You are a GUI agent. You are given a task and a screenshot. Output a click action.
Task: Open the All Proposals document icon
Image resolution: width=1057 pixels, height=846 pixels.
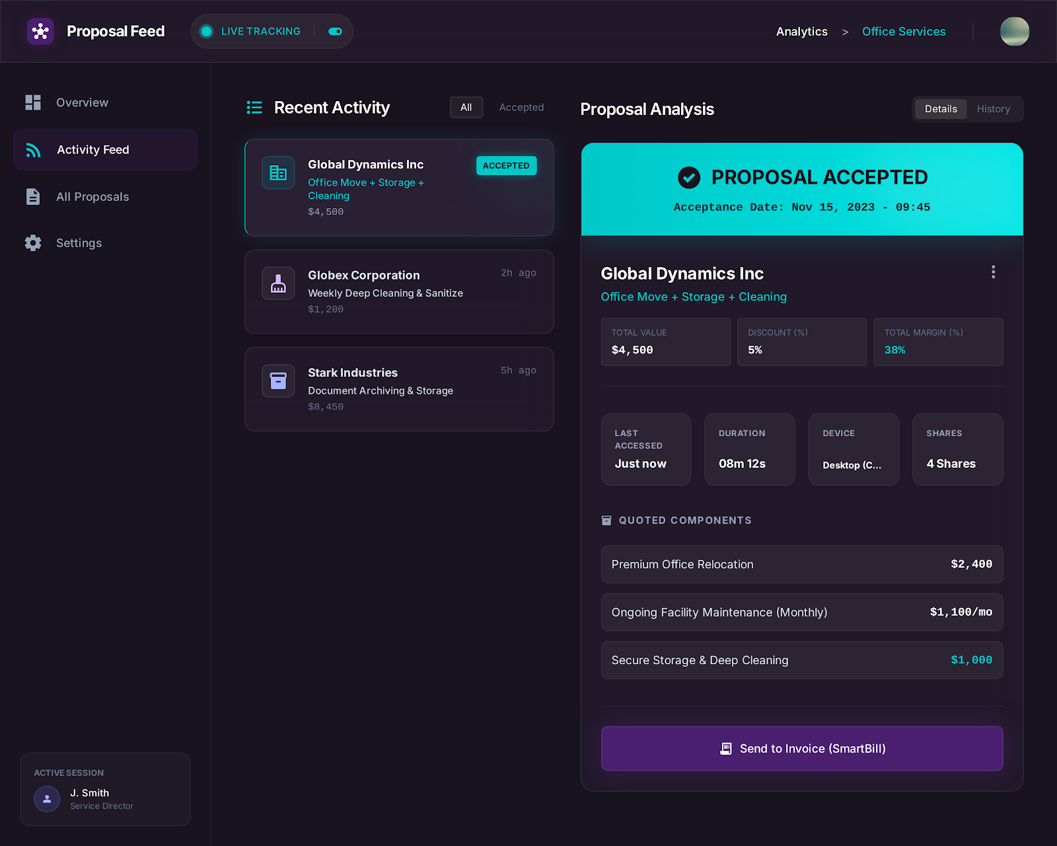tap(33, 197)
